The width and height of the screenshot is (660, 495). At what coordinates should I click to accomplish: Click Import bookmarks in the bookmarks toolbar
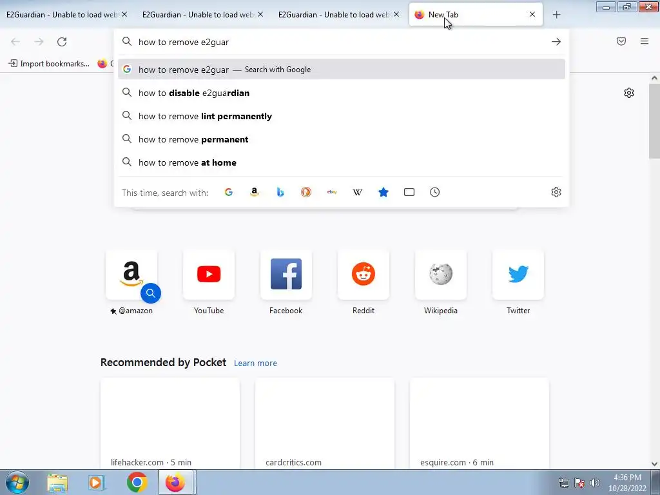coord(49,64)
